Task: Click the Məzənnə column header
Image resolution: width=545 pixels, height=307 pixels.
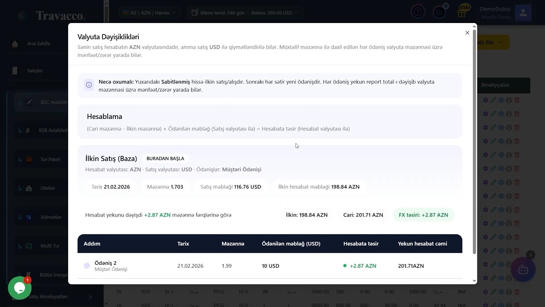Action: [233, 243]
